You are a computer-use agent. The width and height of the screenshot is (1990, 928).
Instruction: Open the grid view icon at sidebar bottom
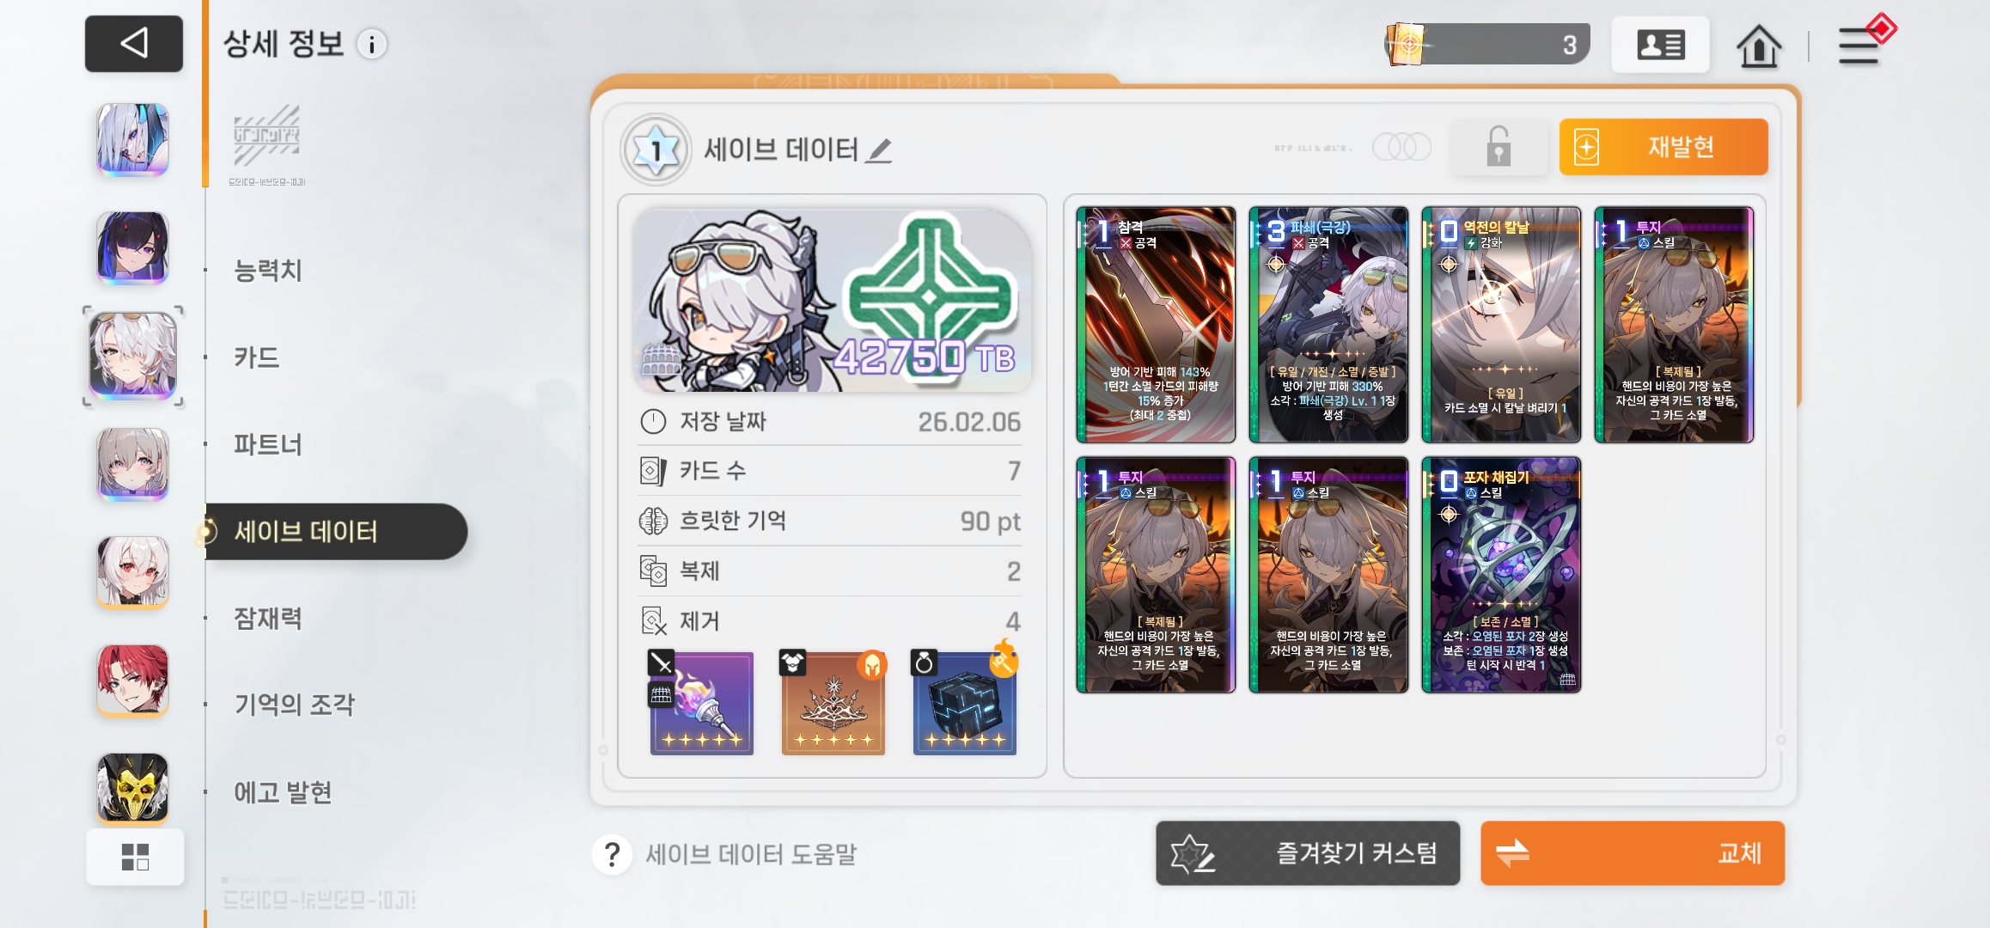(135, 857)
